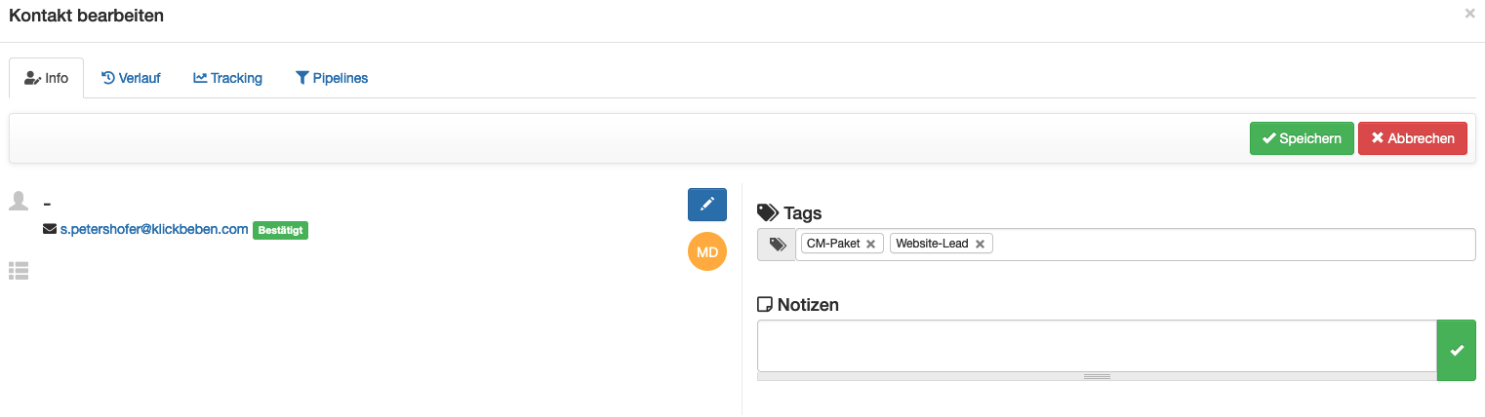This screenshot has height=417, width=1485.
Task: Open email link s.petershofer@klickbeben.com
Action: pos(154,230)
